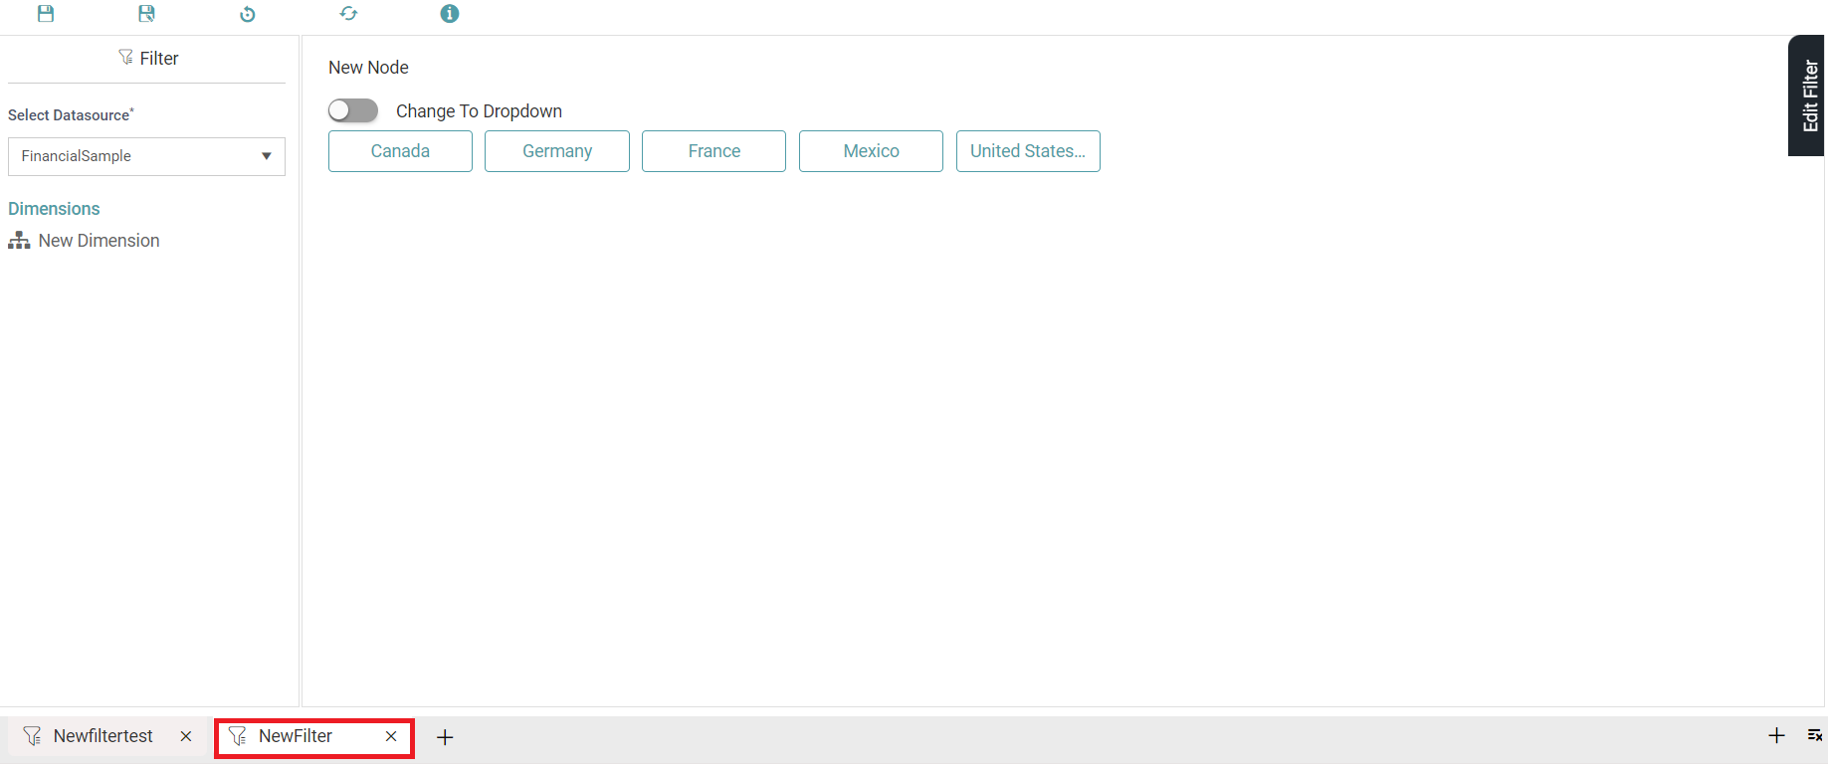Open the Select Datasource dropdown
Viewport: 1828px width, 768px height.
pyautogui.click(x=146, y=156)
